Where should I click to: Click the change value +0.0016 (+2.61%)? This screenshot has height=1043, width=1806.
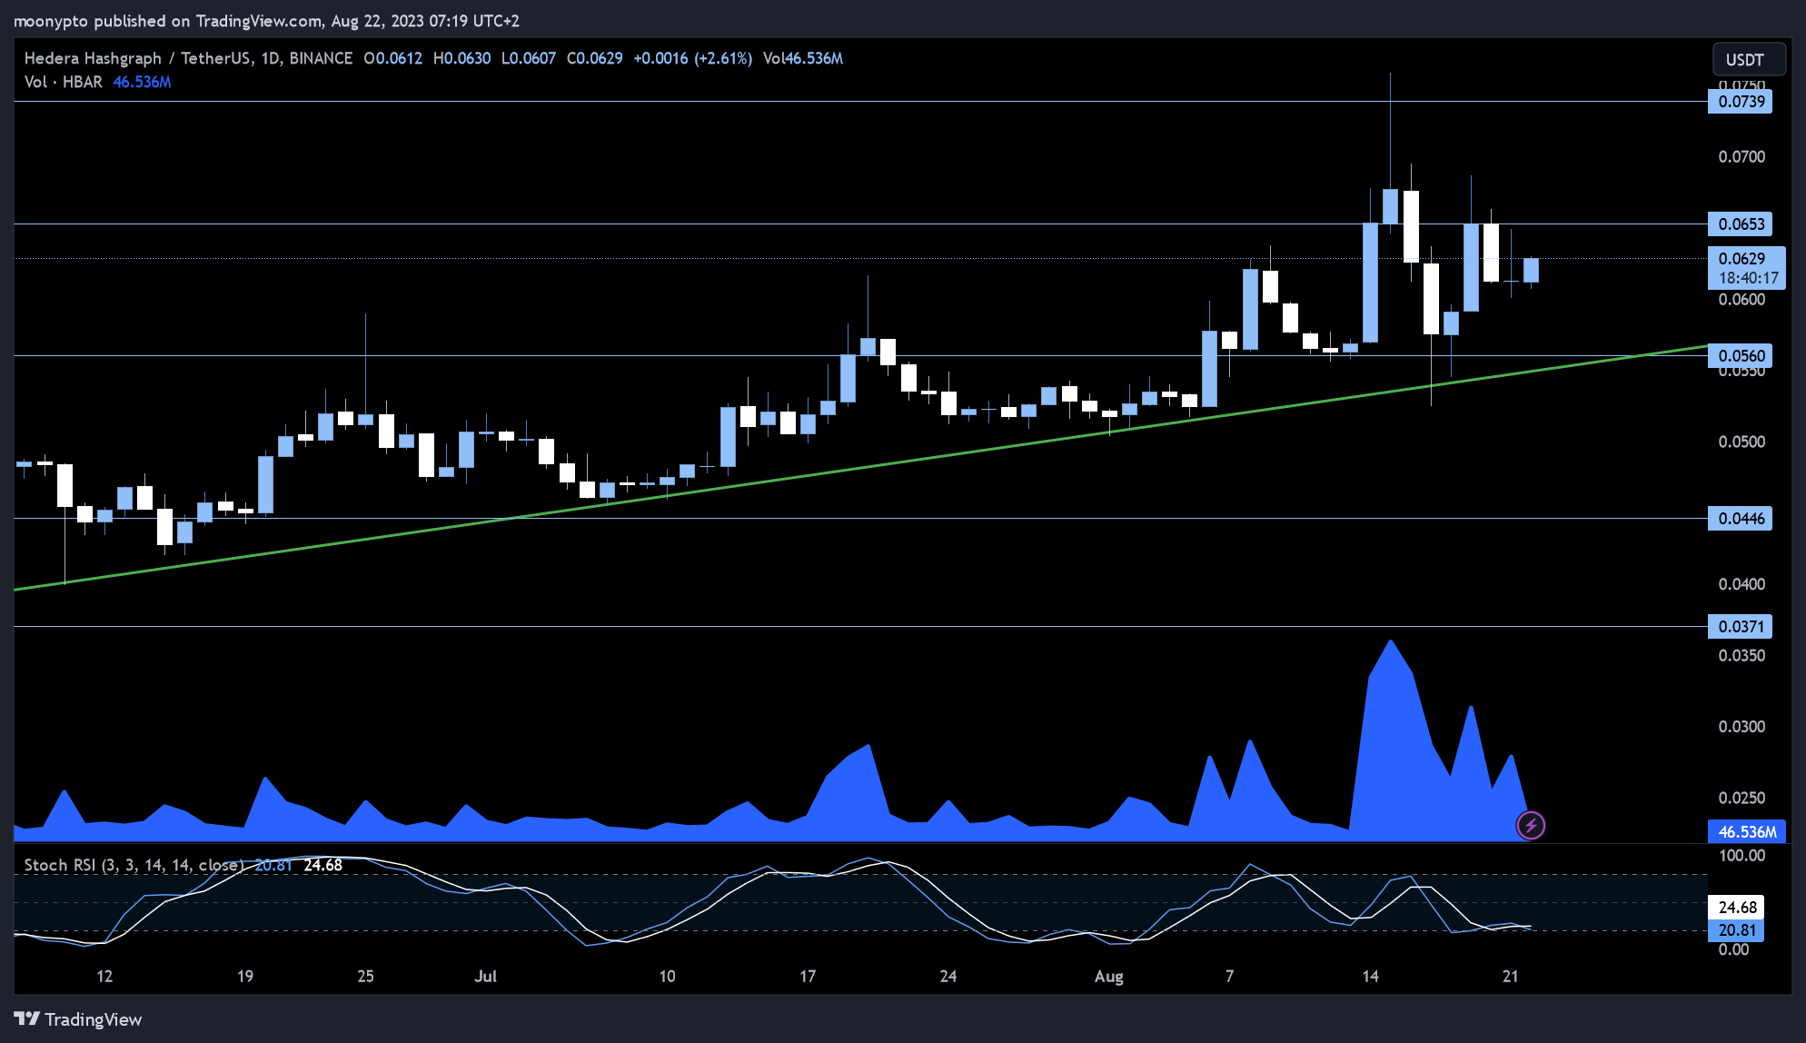click(692, 58)
